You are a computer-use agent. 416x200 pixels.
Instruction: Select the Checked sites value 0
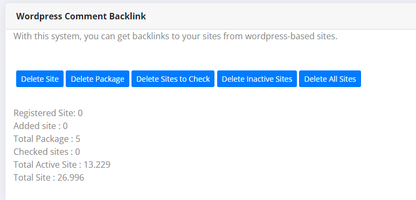point(78,152)
